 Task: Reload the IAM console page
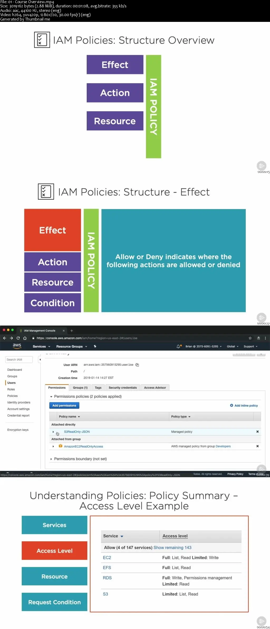coord(18,338)
